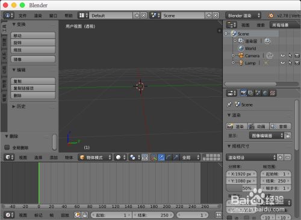Click the 移动 (Translate) button
Image resolution: width=301 pixels, height=220 pixels.
[33, 35]
